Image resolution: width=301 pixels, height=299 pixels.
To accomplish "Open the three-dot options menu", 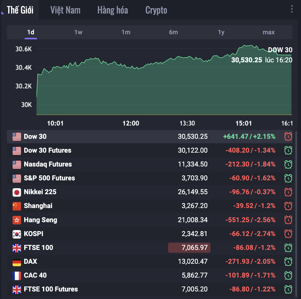I will 292,9.
